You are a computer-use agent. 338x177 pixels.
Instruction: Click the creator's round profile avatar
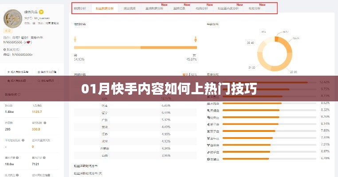pos(13,19)
